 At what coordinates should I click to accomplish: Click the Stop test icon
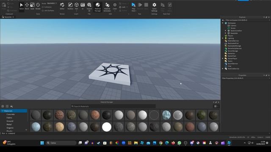tap(146, 5)
